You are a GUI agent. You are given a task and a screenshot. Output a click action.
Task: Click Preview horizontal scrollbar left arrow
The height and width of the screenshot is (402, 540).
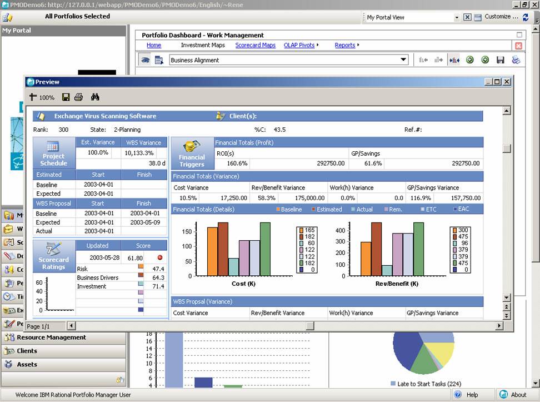tap(72, 325)
